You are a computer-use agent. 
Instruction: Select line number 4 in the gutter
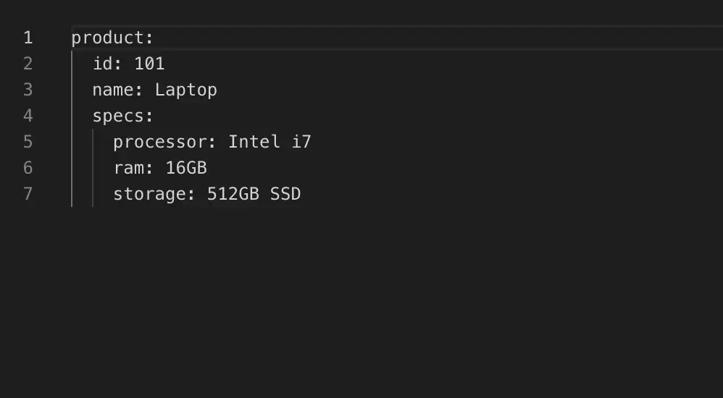click(x=28, y=116)
